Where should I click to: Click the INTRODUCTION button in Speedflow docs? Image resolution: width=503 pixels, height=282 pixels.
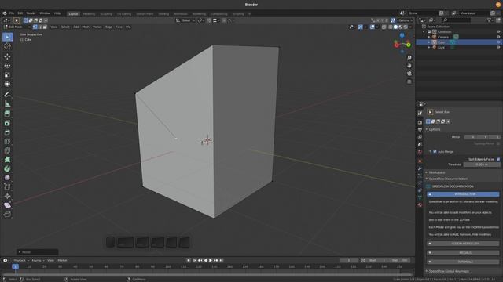[x=463, y=194]
